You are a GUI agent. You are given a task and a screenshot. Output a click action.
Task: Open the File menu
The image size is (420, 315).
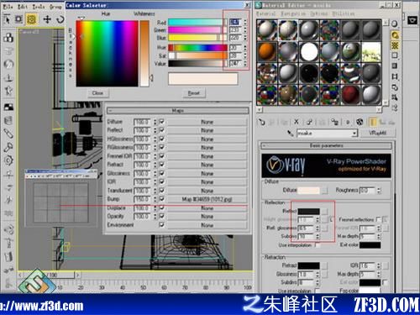pyautogui.click(x=8, y=7)
